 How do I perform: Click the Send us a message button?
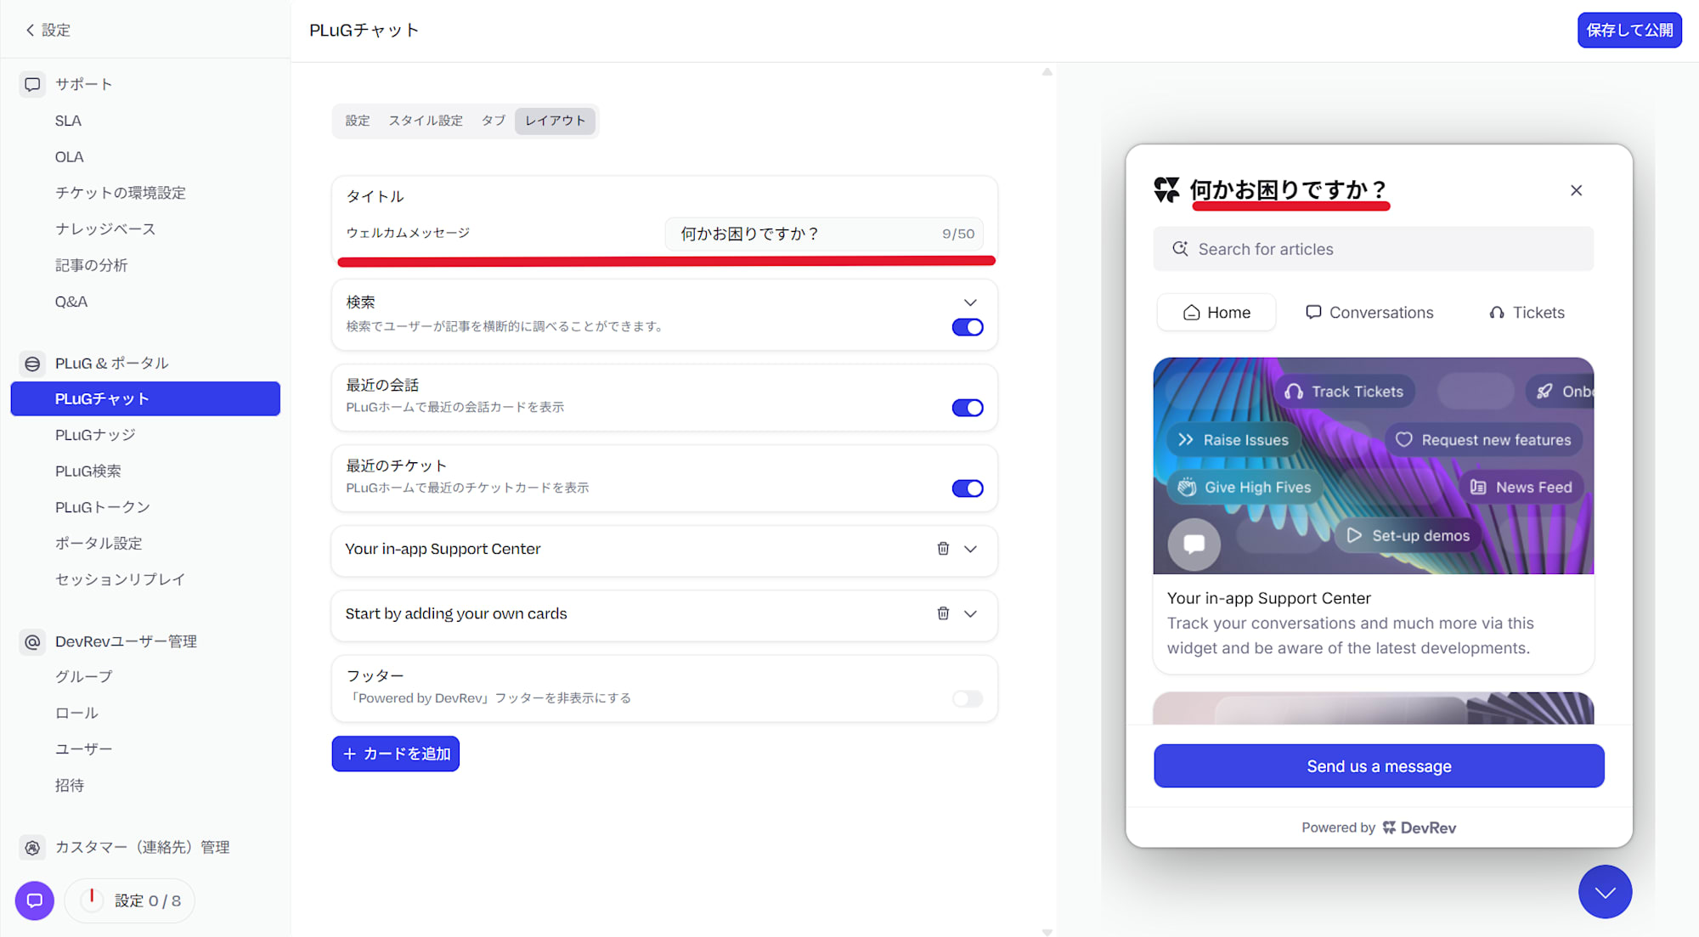[1379, 766]
